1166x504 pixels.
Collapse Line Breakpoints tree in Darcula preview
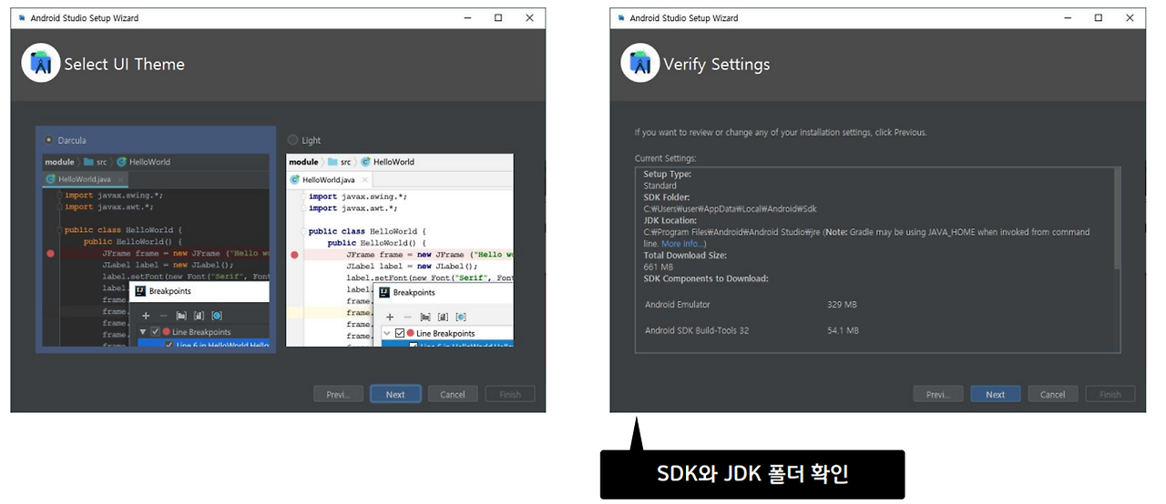point(142,332)
